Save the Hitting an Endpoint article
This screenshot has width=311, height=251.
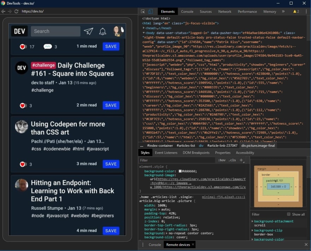tap(111, 231)
